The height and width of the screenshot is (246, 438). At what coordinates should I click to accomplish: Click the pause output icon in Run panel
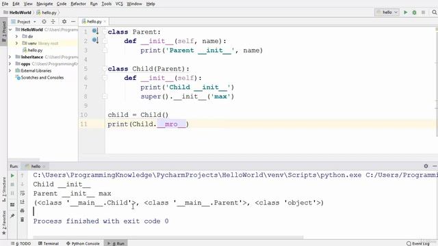pyautogui.click(x=12, y=193)
